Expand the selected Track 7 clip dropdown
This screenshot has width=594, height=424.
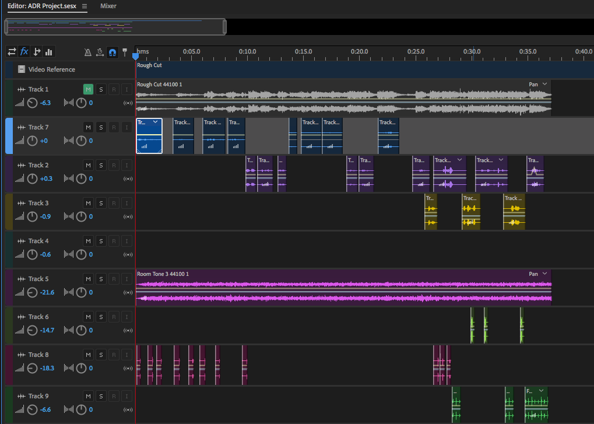click(156, 122)
